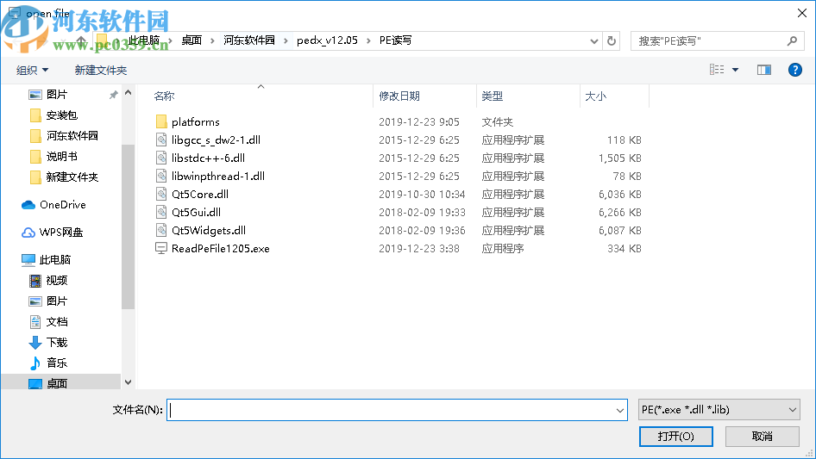Click the view layout icon
This screenshot has width=816, height=459.
click(x=717, y=70)
